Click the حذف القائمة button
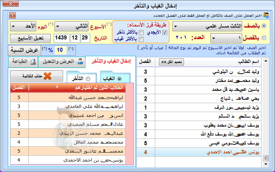275x172 pixels. pyautogui.click(x=37, y=76)
